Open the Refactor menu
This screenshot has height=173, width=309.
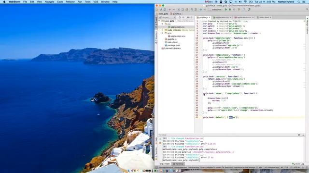[x=70, y=2]
